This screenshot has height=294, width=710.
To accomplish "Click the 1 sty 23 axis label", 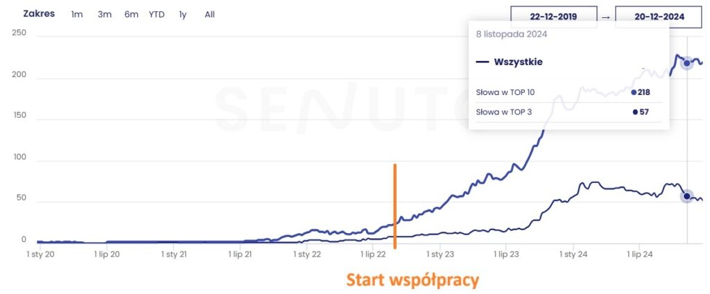I will [x=440, y=254].
